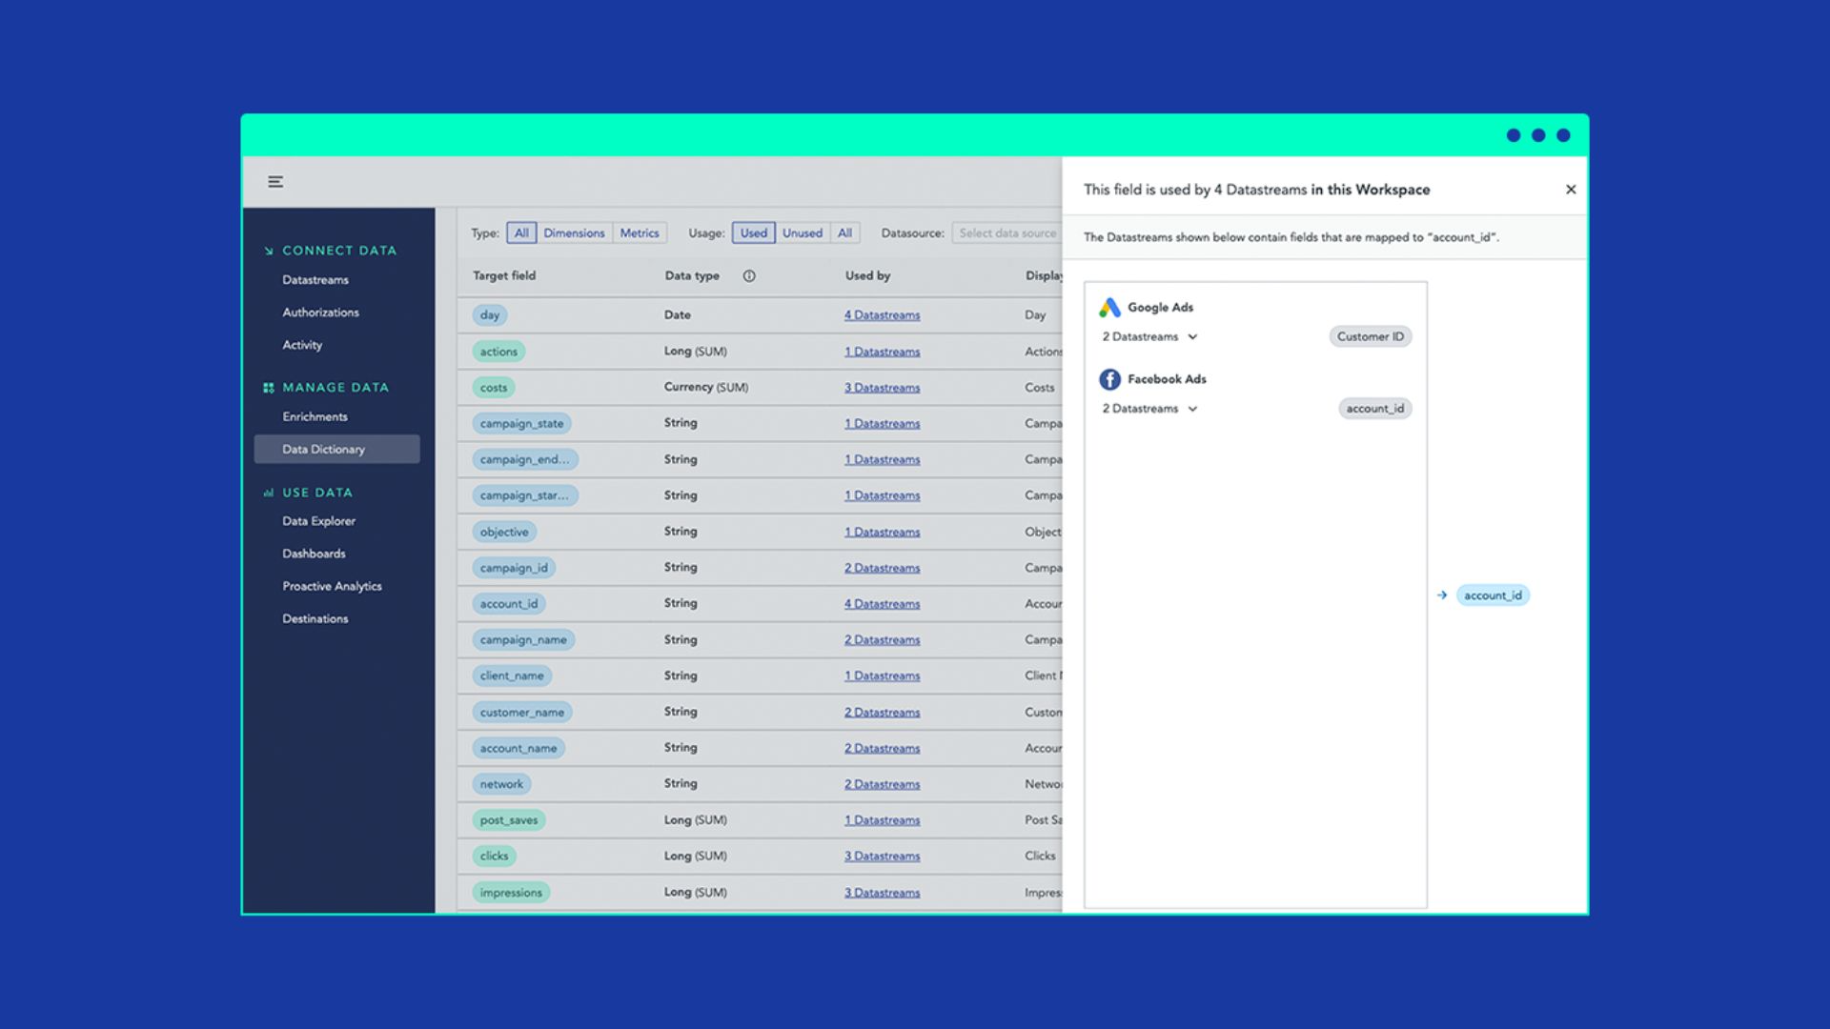Open the Dashboards section in sidebar

(x=314, y=553)
